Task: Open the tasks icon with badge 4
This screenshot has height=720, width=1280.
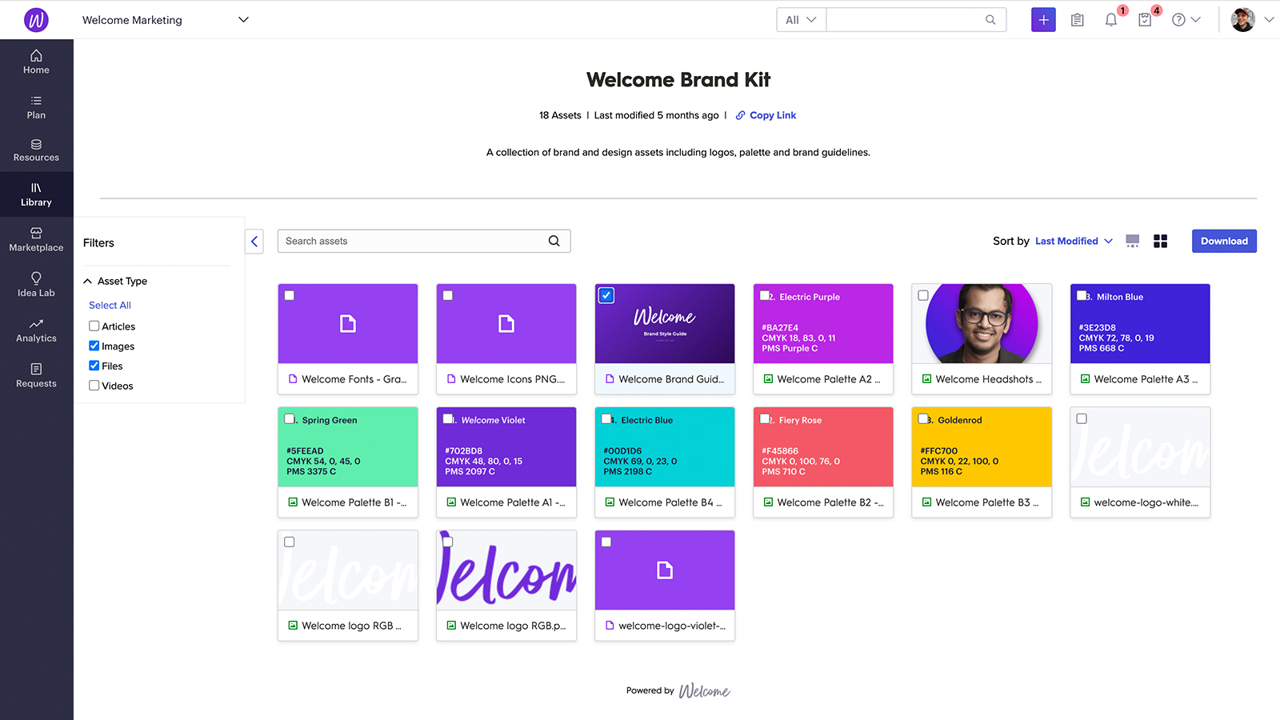Action: point(1145,20)
